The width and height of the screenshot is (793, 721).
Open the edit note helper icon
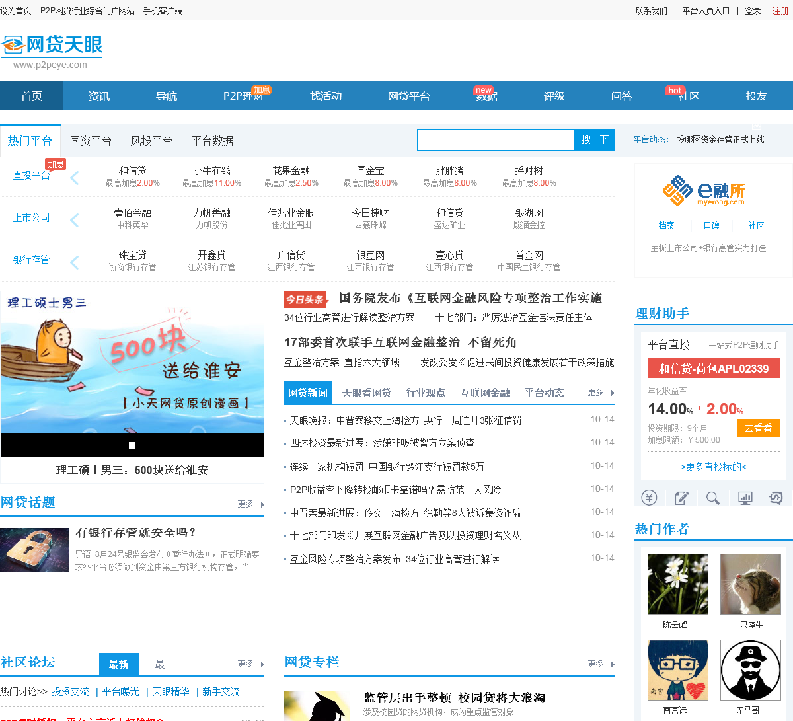(x=681, y=497)
